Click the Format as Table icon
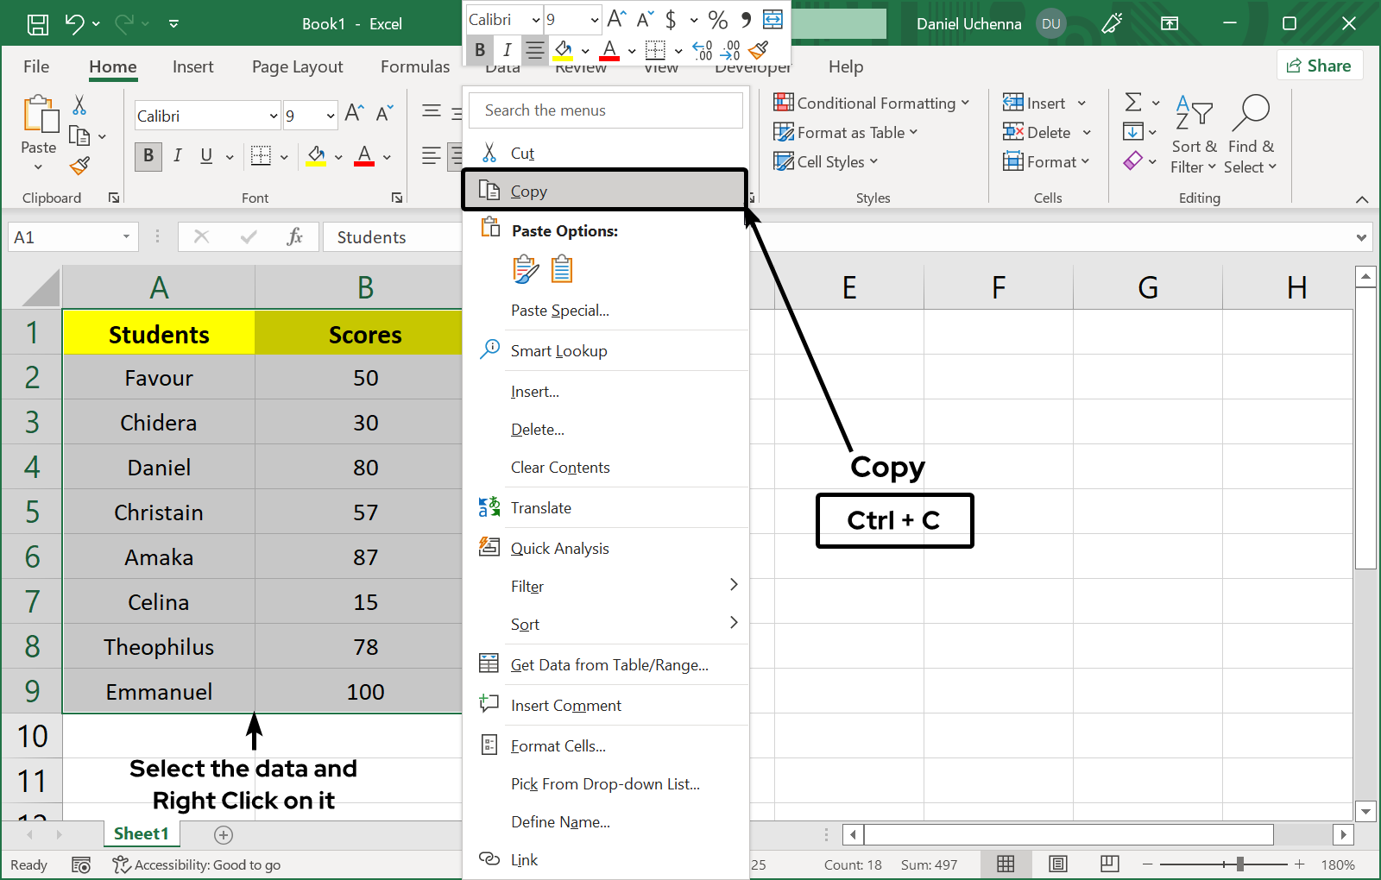Viewport: 1381px width, 880px height. [784, 132]
